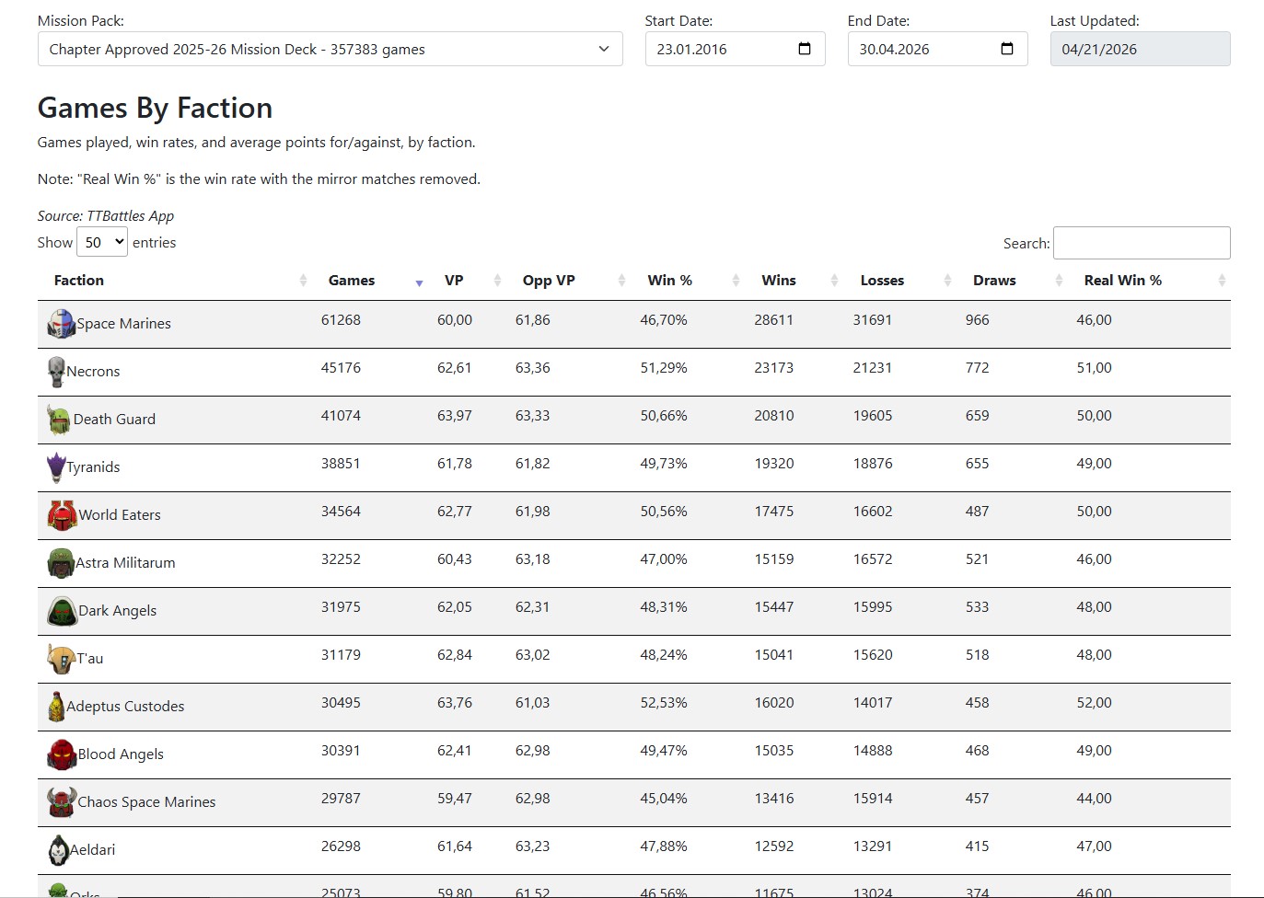Click the Dark Angels hooded icon

(x=63, y=611)
